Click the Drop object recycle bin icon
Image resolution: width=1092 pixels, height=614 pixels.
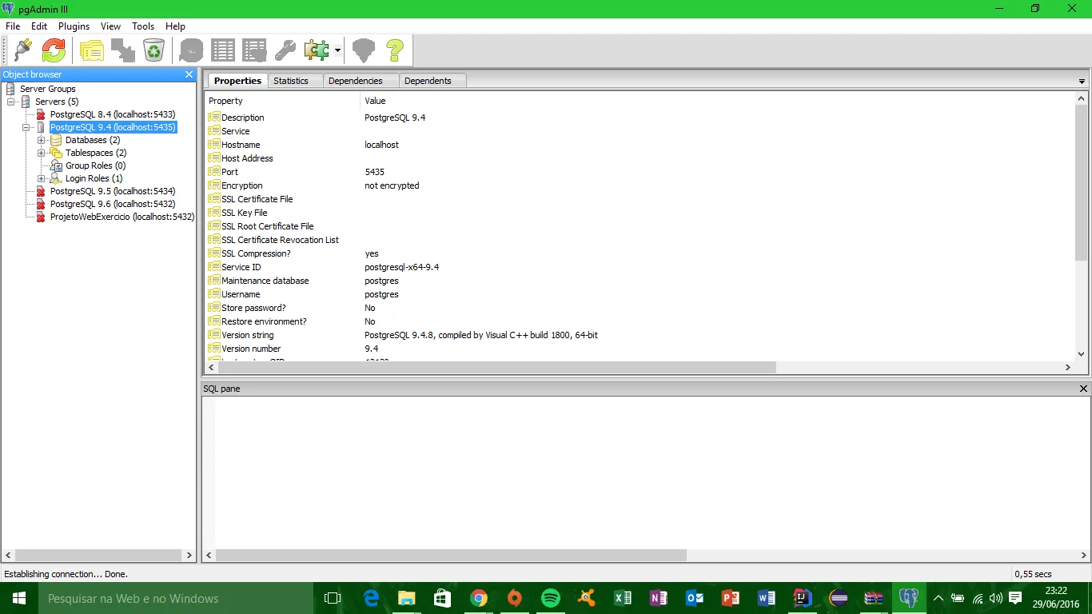click(153, 51)
